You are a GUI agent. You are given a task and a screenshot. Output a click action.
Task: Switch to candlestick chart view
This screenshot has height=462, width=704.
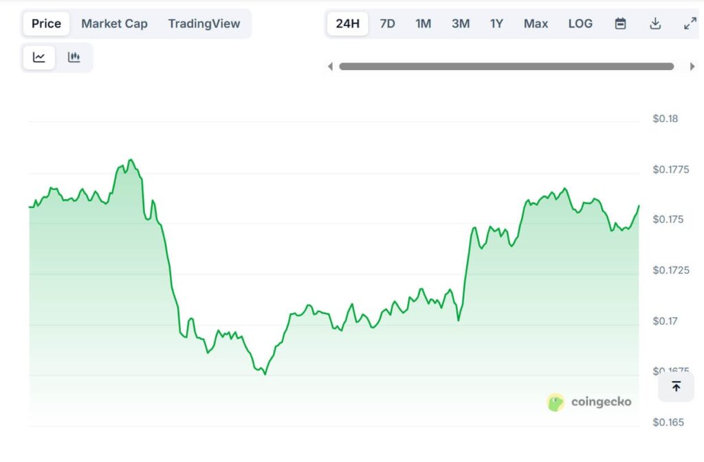coord(74,57)
